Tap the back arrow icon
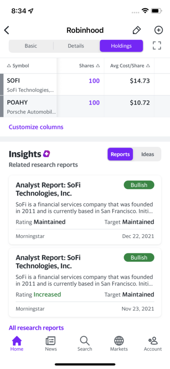This screenshot has width=170, height=369. tap(6, 30)
